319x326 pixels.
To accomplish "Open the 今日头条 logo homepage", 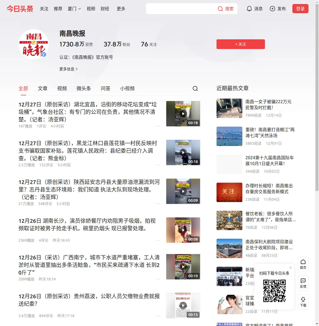I will [x=20, y=9].
